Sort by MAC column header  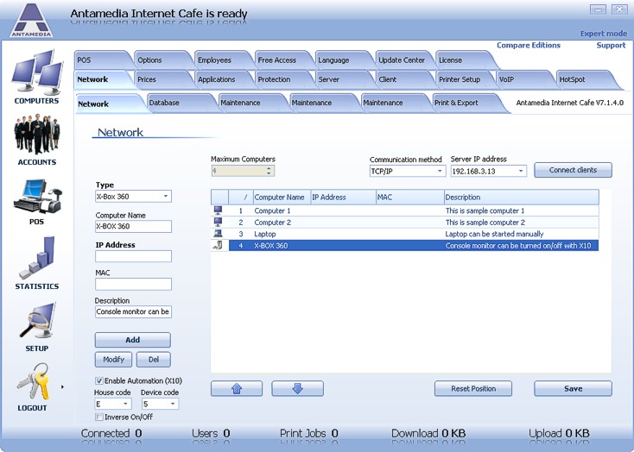[x=410, y=198]
